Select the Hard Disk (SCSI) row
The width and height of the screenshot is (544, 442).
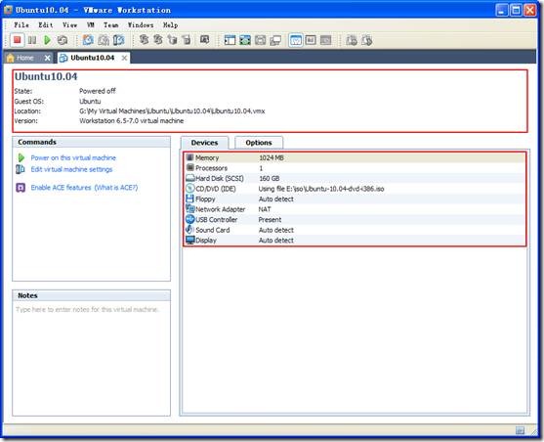pos(355,178)
